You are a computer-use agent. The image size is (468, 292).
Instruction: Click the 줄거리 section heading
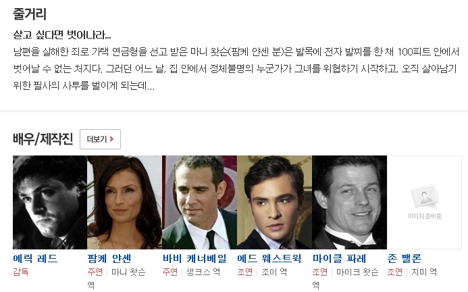pyautogui.click(x=30, y=14)
